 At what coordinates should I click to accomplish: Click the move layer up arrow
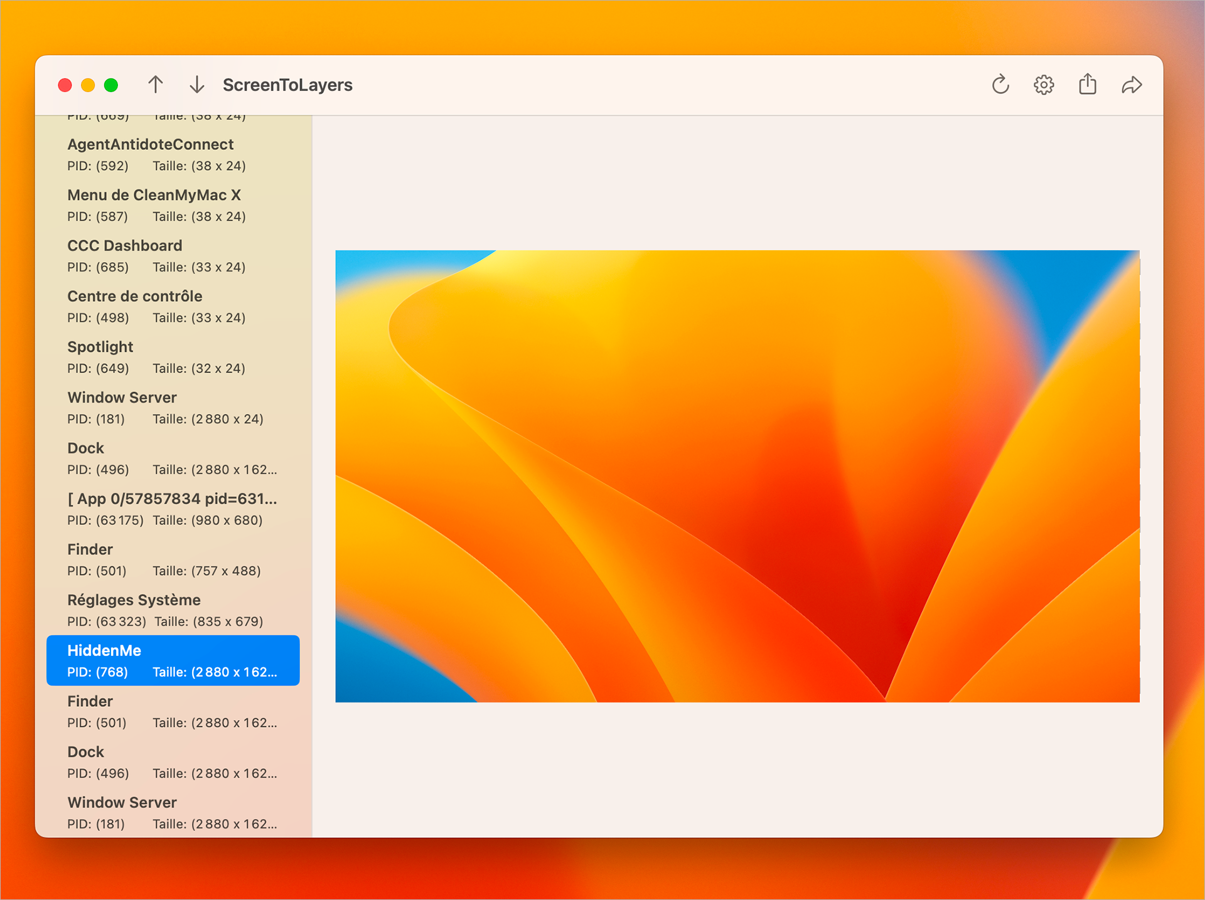click(156, 85)
